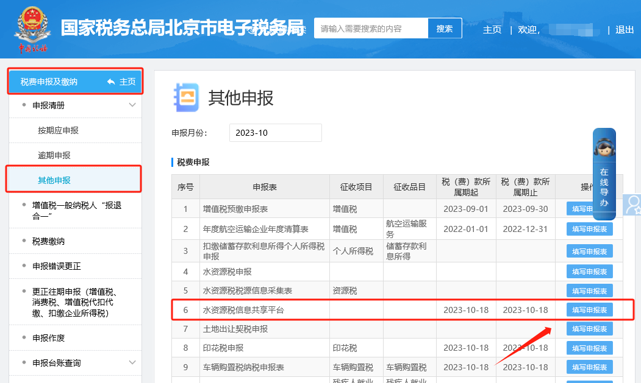Click 填写申报表 for 扣缴储蓄存款利息所得 row
This screenshot has width=641, height=383.
tap(590, 251)
